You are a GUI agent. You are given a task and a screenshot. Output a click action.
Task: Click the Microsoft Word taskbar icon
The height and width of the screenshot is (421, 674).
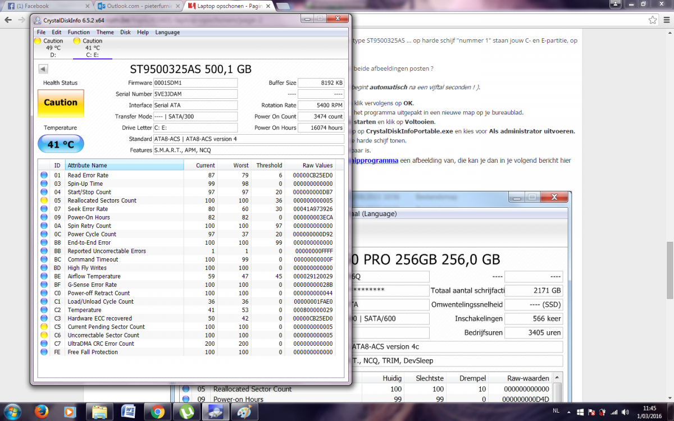pyautogui.click(x=128, y=411)
